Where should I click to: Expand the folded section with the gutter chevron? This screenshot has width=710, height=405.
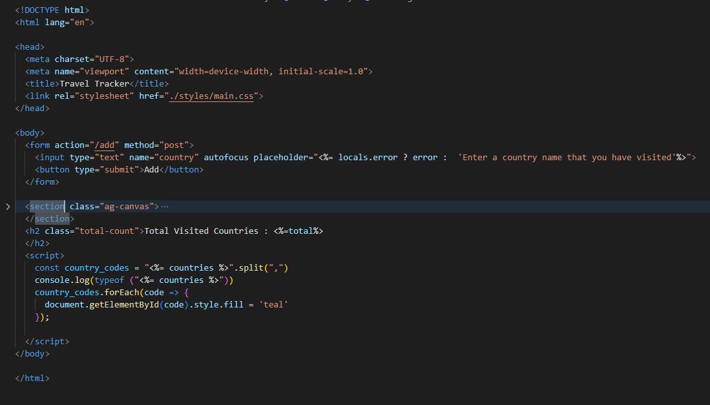8,207
